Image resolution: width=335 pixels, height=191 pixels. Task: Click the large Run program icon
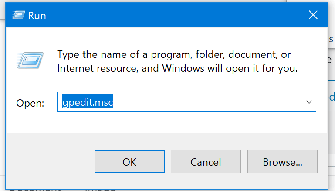[x=30, y=60]
